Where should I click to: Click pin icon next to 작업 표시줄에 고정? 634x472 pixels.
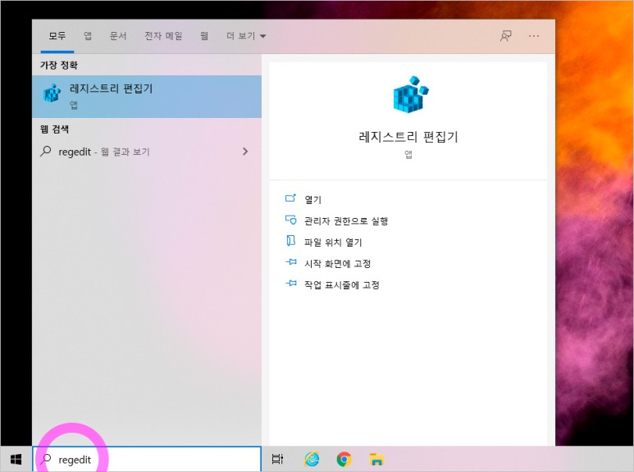[290, 284]
